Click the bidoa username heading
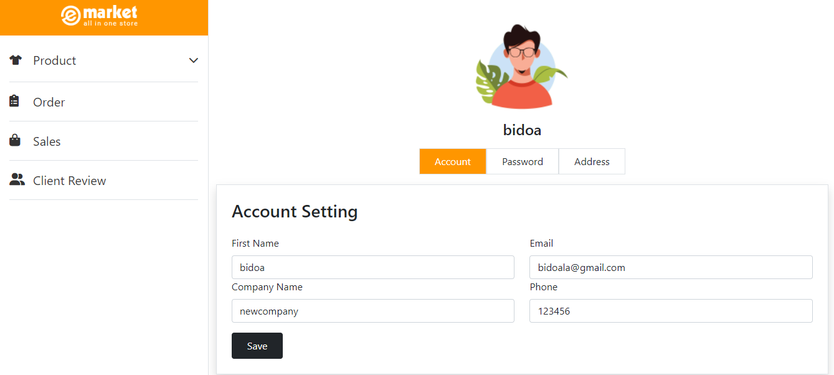Image resolution: width=834 pixels, height=375 pixels. (x=522, y=130)
